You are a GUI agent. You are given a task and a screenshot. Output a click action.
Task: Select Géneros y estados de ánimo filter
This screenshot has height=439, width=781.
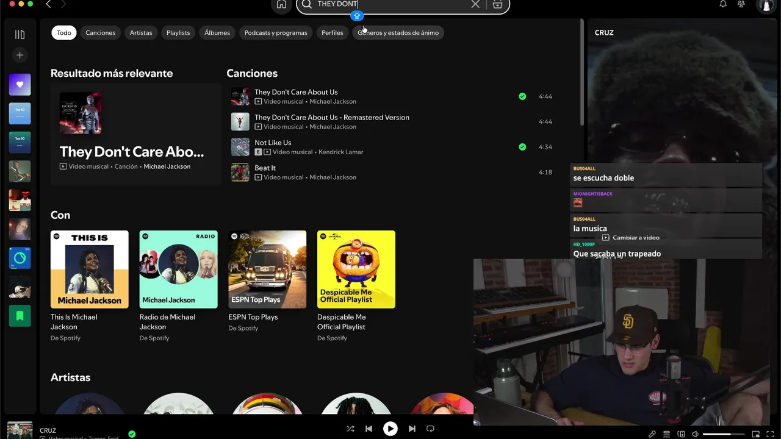point(398,33)
